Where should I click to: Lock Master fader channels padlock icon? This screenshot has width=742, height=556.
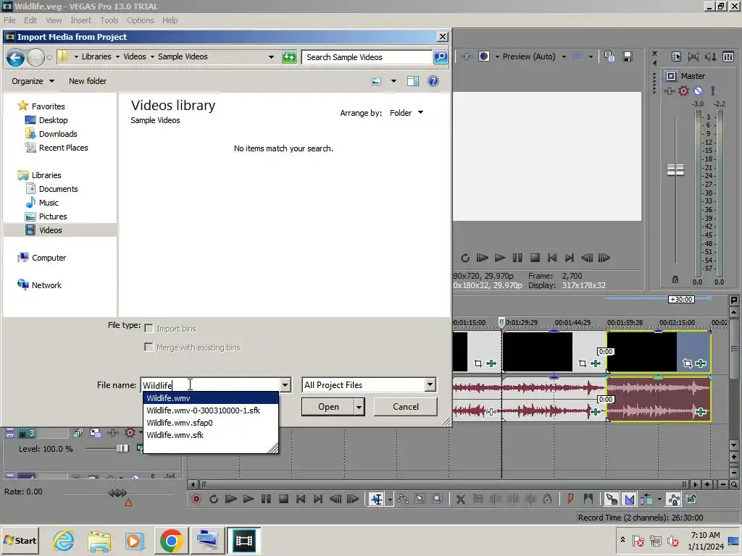point(675,280)
